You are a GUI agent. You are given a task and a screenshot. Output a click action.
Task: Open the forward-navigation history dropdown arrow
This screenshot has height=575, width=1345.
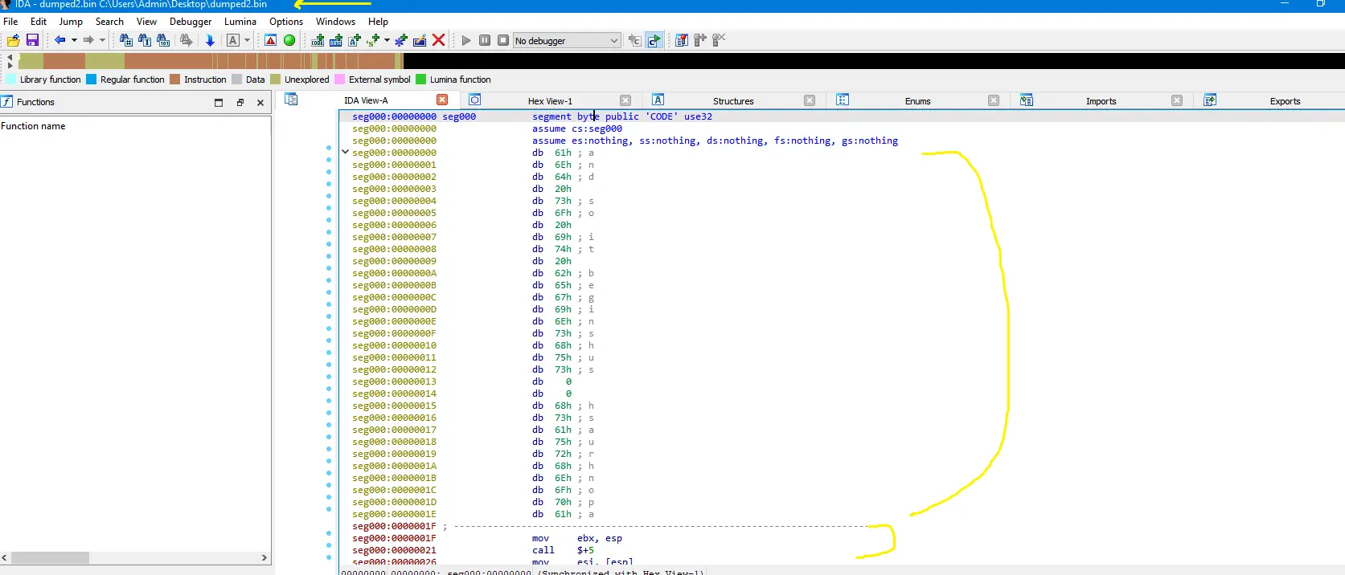click(102, 40)
